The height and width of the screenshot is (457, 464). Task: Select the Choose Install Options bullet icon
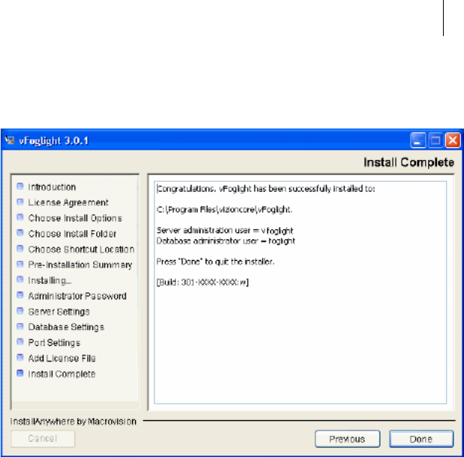20,217
